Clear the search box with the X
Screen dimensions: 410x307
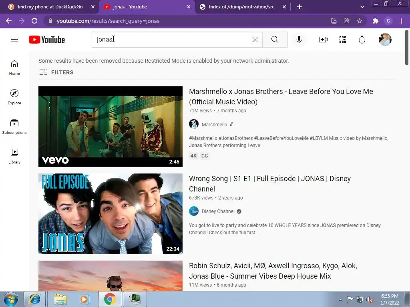click(255, 40)
